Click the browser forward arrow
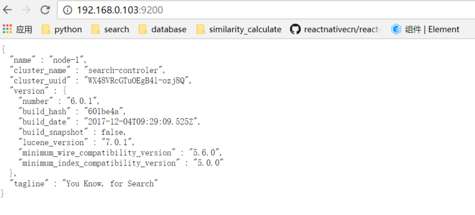The height and width of the screenshot is (215, 475). (x=26, y=10)
